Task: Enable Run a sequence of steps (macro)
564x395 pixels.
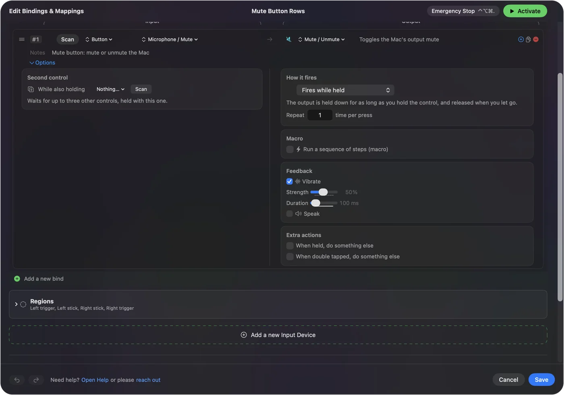Action: pyautogui.click(x=290, y=149)
